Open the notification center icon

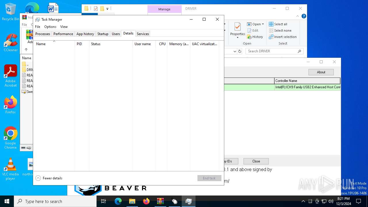359,201
